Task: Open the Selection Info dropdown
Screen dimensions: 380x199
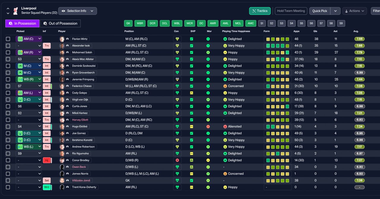Action: [x=77, y=11]
